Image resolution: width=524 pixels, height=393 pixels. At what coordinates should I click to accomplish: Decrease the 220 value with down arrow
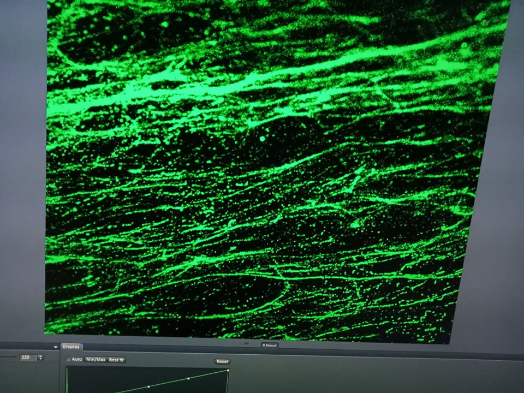(40, 359)
